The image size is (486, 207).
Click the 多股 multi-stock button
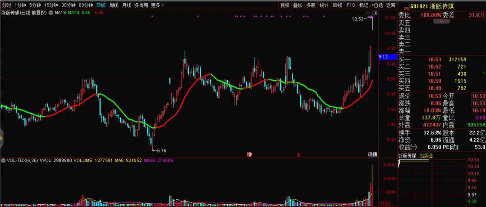click(311, 5)
